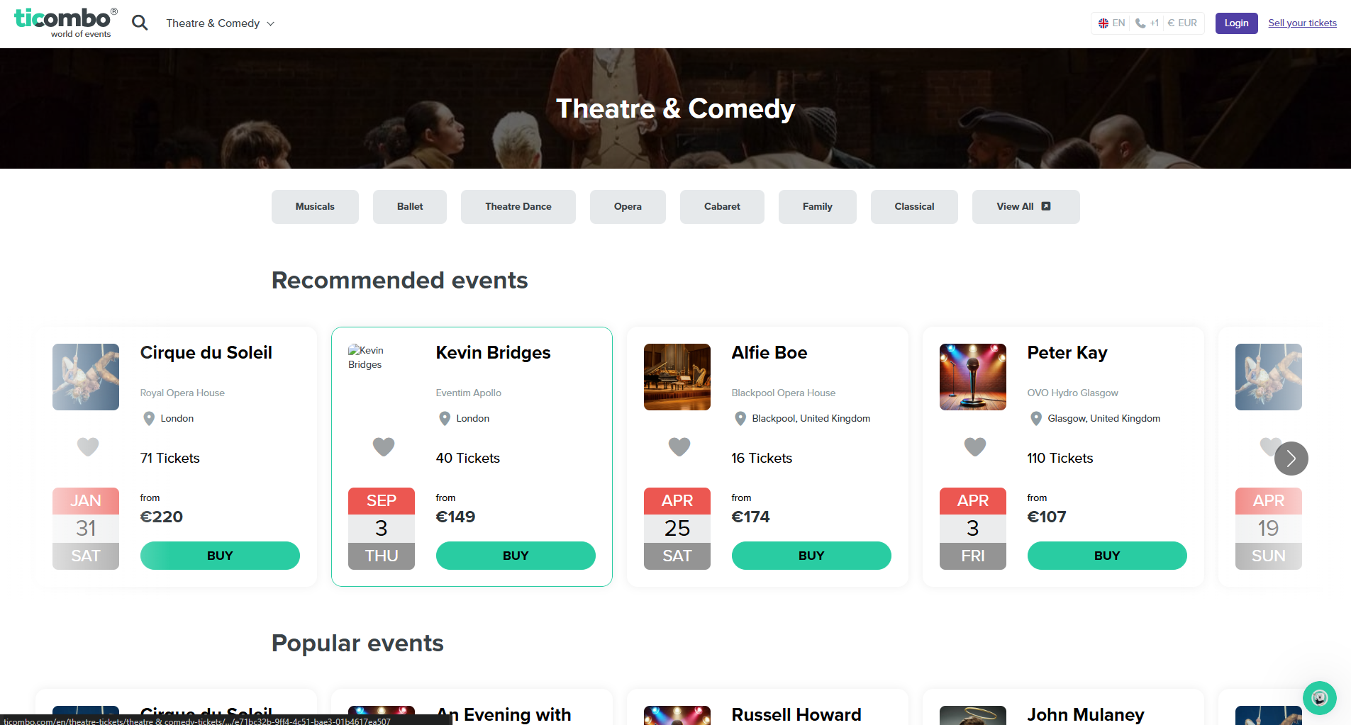Open View All categories
This screenshot has height=725, width=1351.
1025,207
